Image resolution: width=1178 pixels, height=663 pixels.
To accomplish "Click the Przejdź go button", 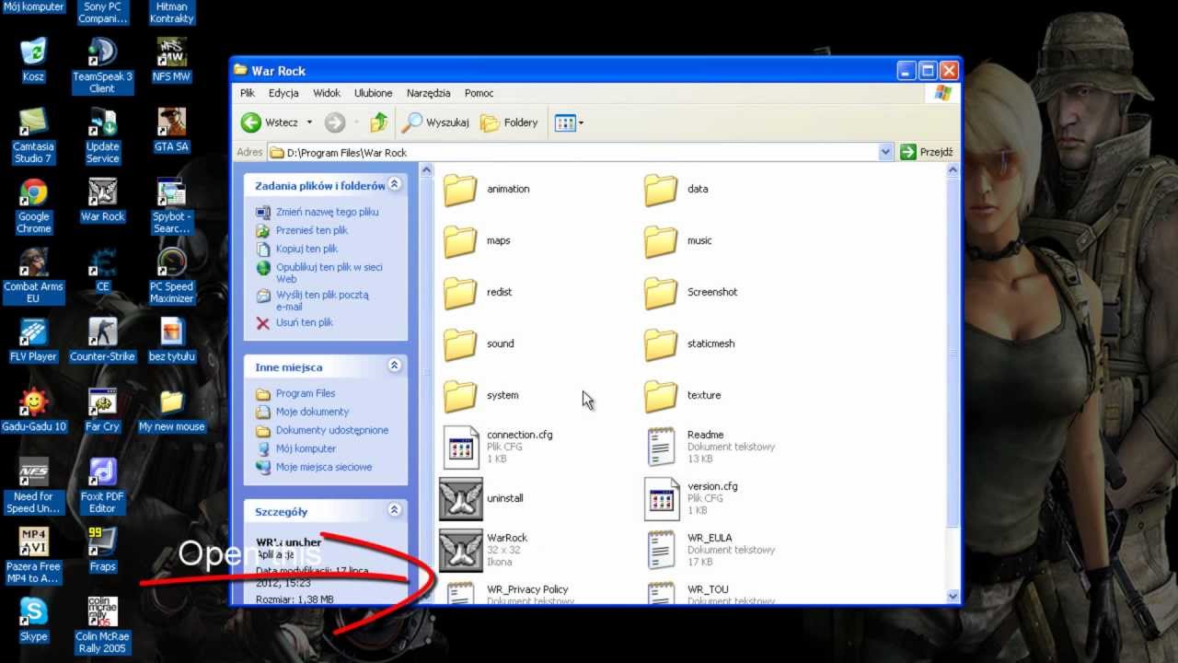I will (927, 152).
